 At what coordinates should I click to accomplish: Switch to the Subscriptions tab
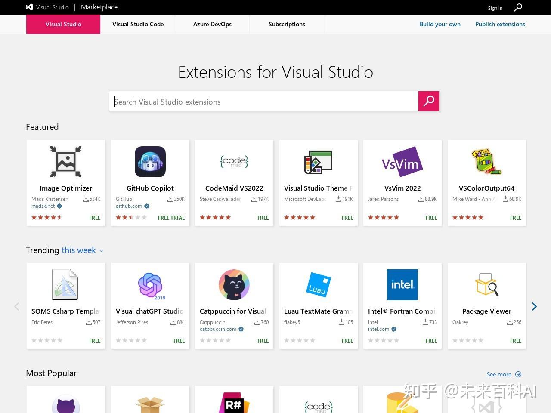(x=287, y=24)
